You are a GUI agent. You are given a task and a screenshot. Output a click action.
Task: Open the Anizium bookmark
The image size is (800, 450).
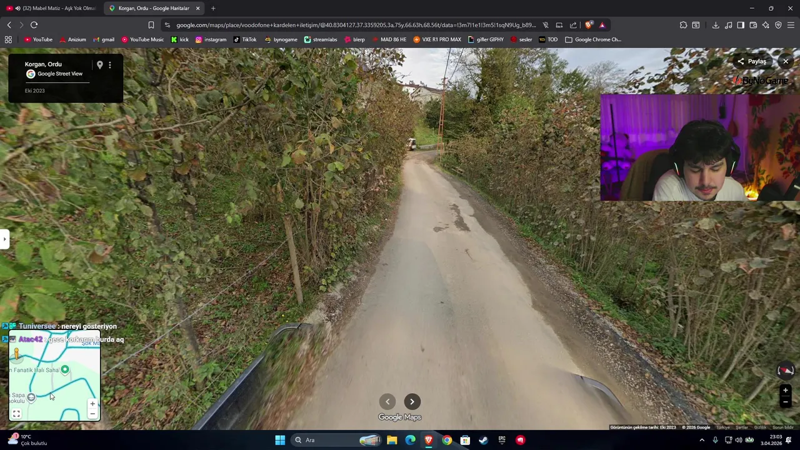point(72,39)
